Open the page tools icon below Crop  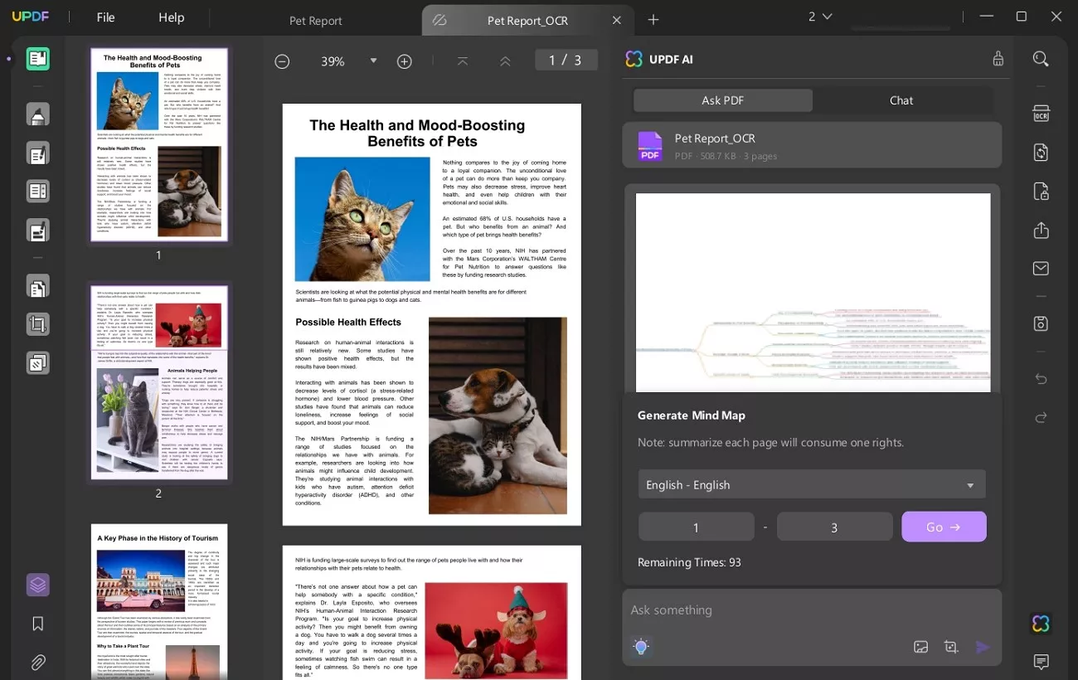pos(38,363)
